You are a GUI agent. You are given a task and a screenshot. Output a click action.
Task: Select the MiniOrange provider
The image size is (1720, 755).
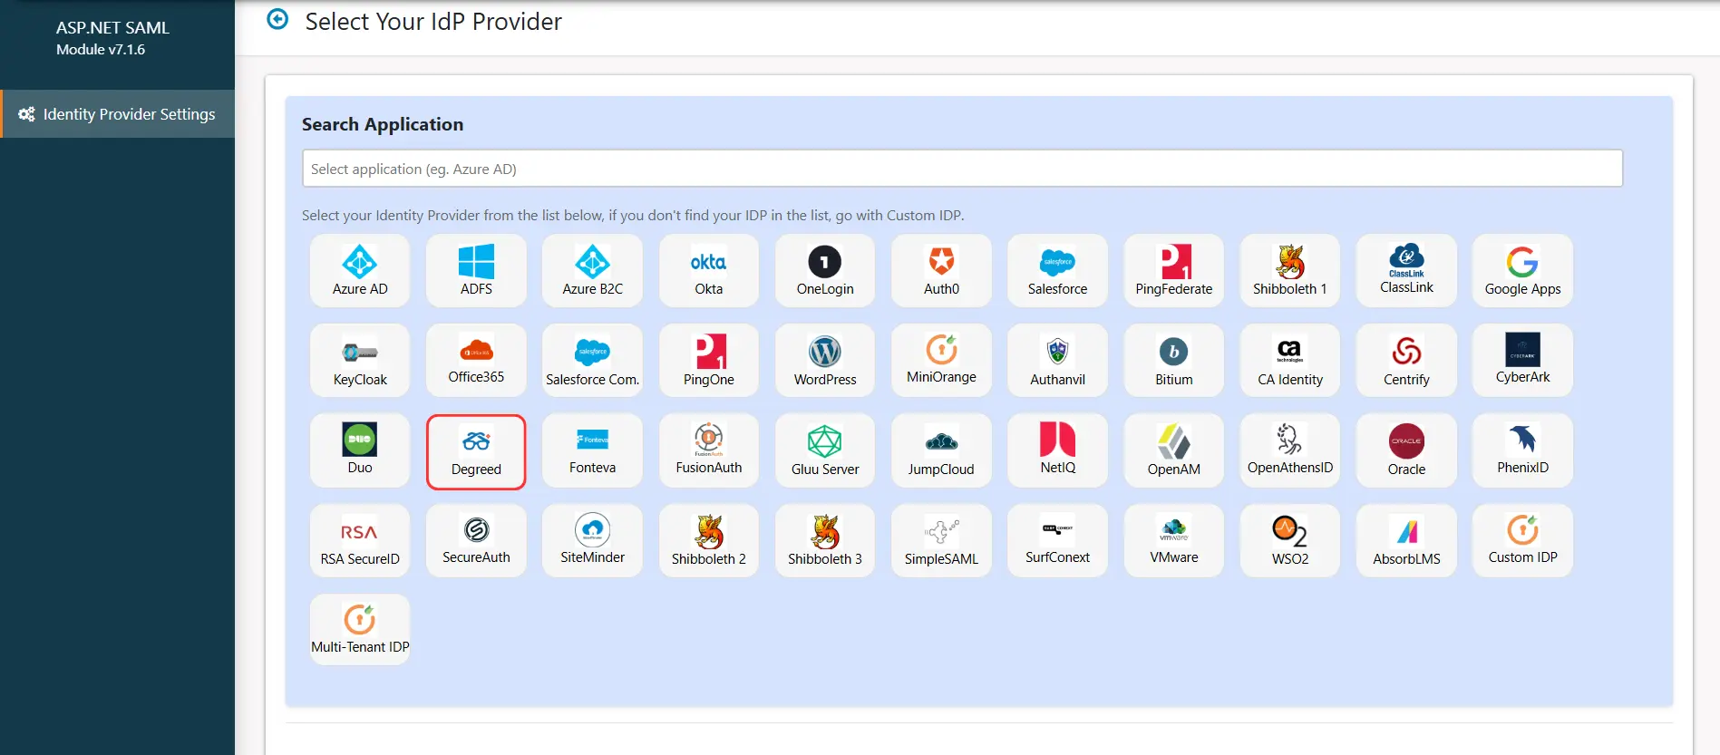[x=941, y=360]
